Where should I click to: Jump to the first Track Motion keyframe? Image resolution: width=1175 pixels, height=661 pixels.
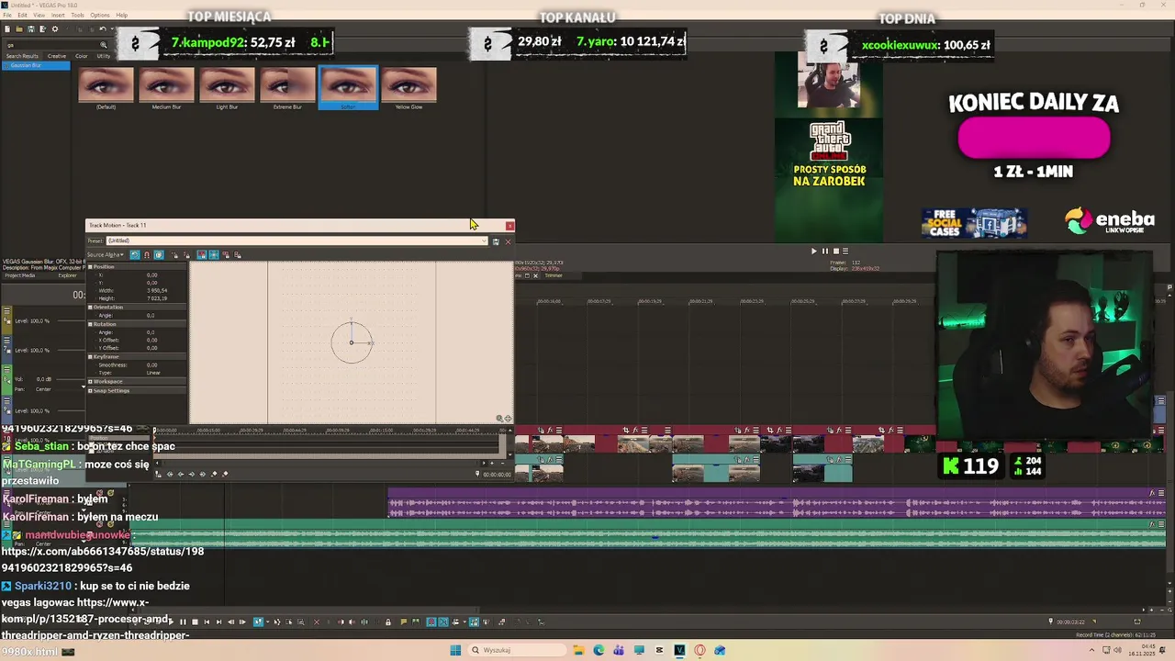[x=170, y=474]
